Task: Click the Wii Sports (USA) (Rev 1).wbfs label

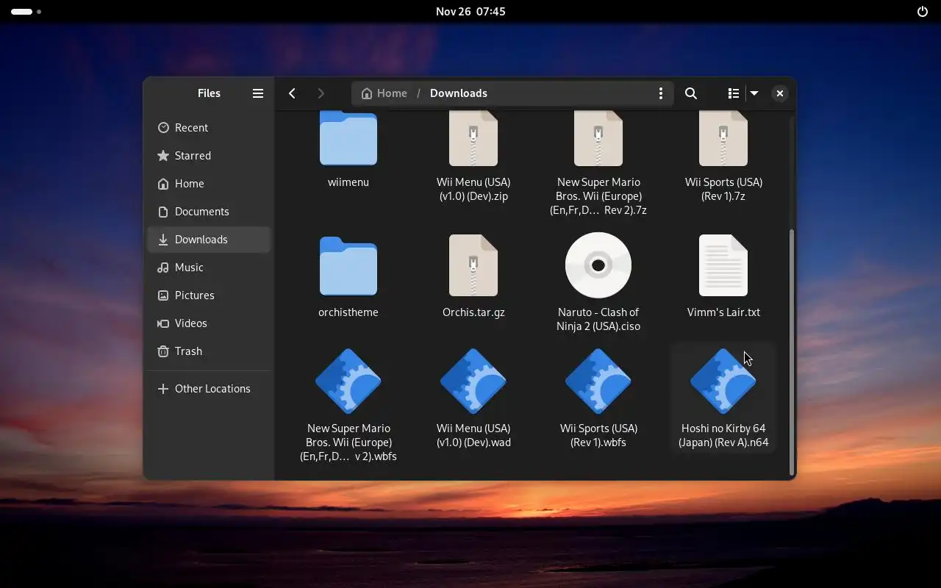Action: pos(598,435)
